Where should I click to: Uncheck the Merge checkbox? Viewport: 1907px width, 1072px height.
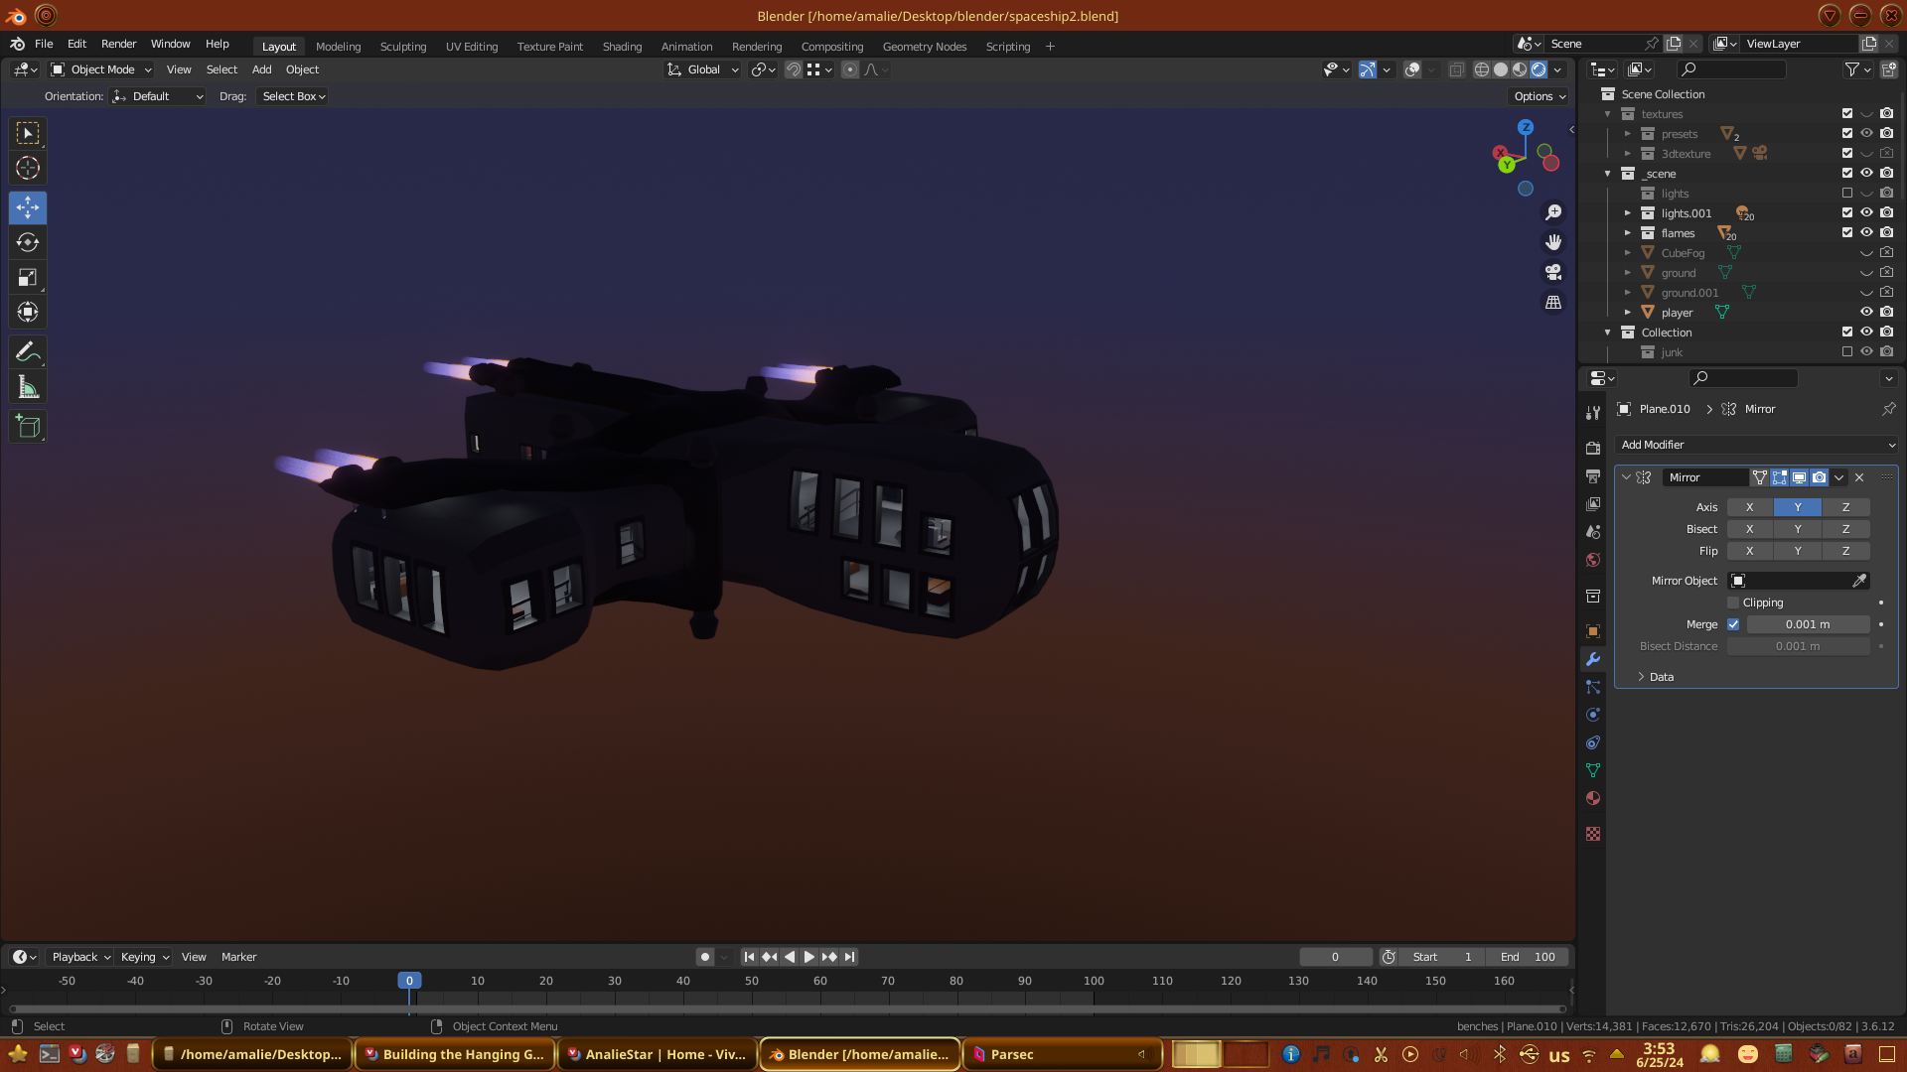(1733, 624)
